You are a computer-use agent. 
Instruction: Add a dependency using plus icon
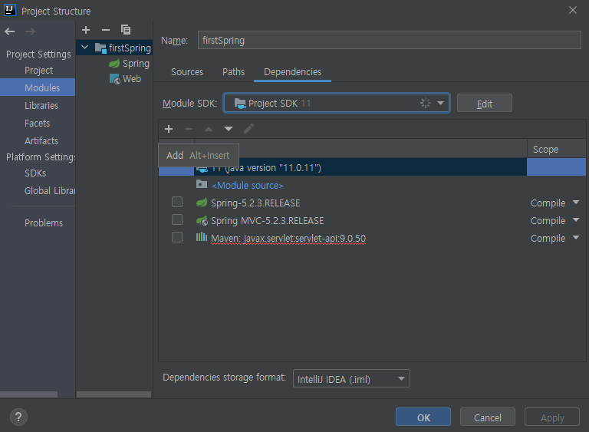tap(169, 129)
